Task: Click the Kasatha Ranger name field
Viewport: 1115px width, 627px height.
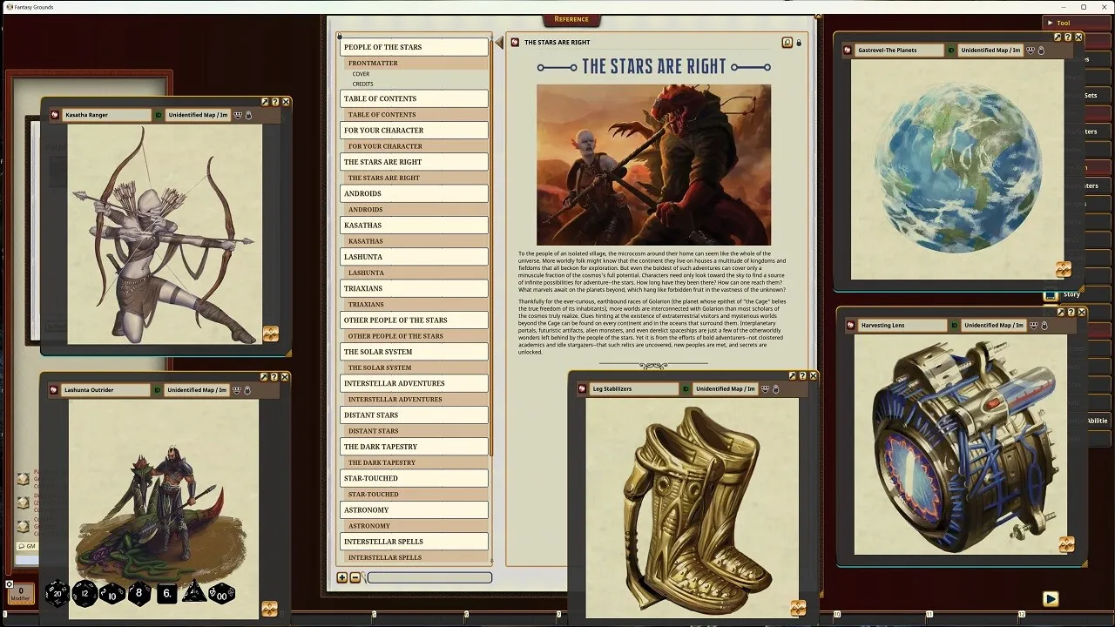Action: (105, 115)
